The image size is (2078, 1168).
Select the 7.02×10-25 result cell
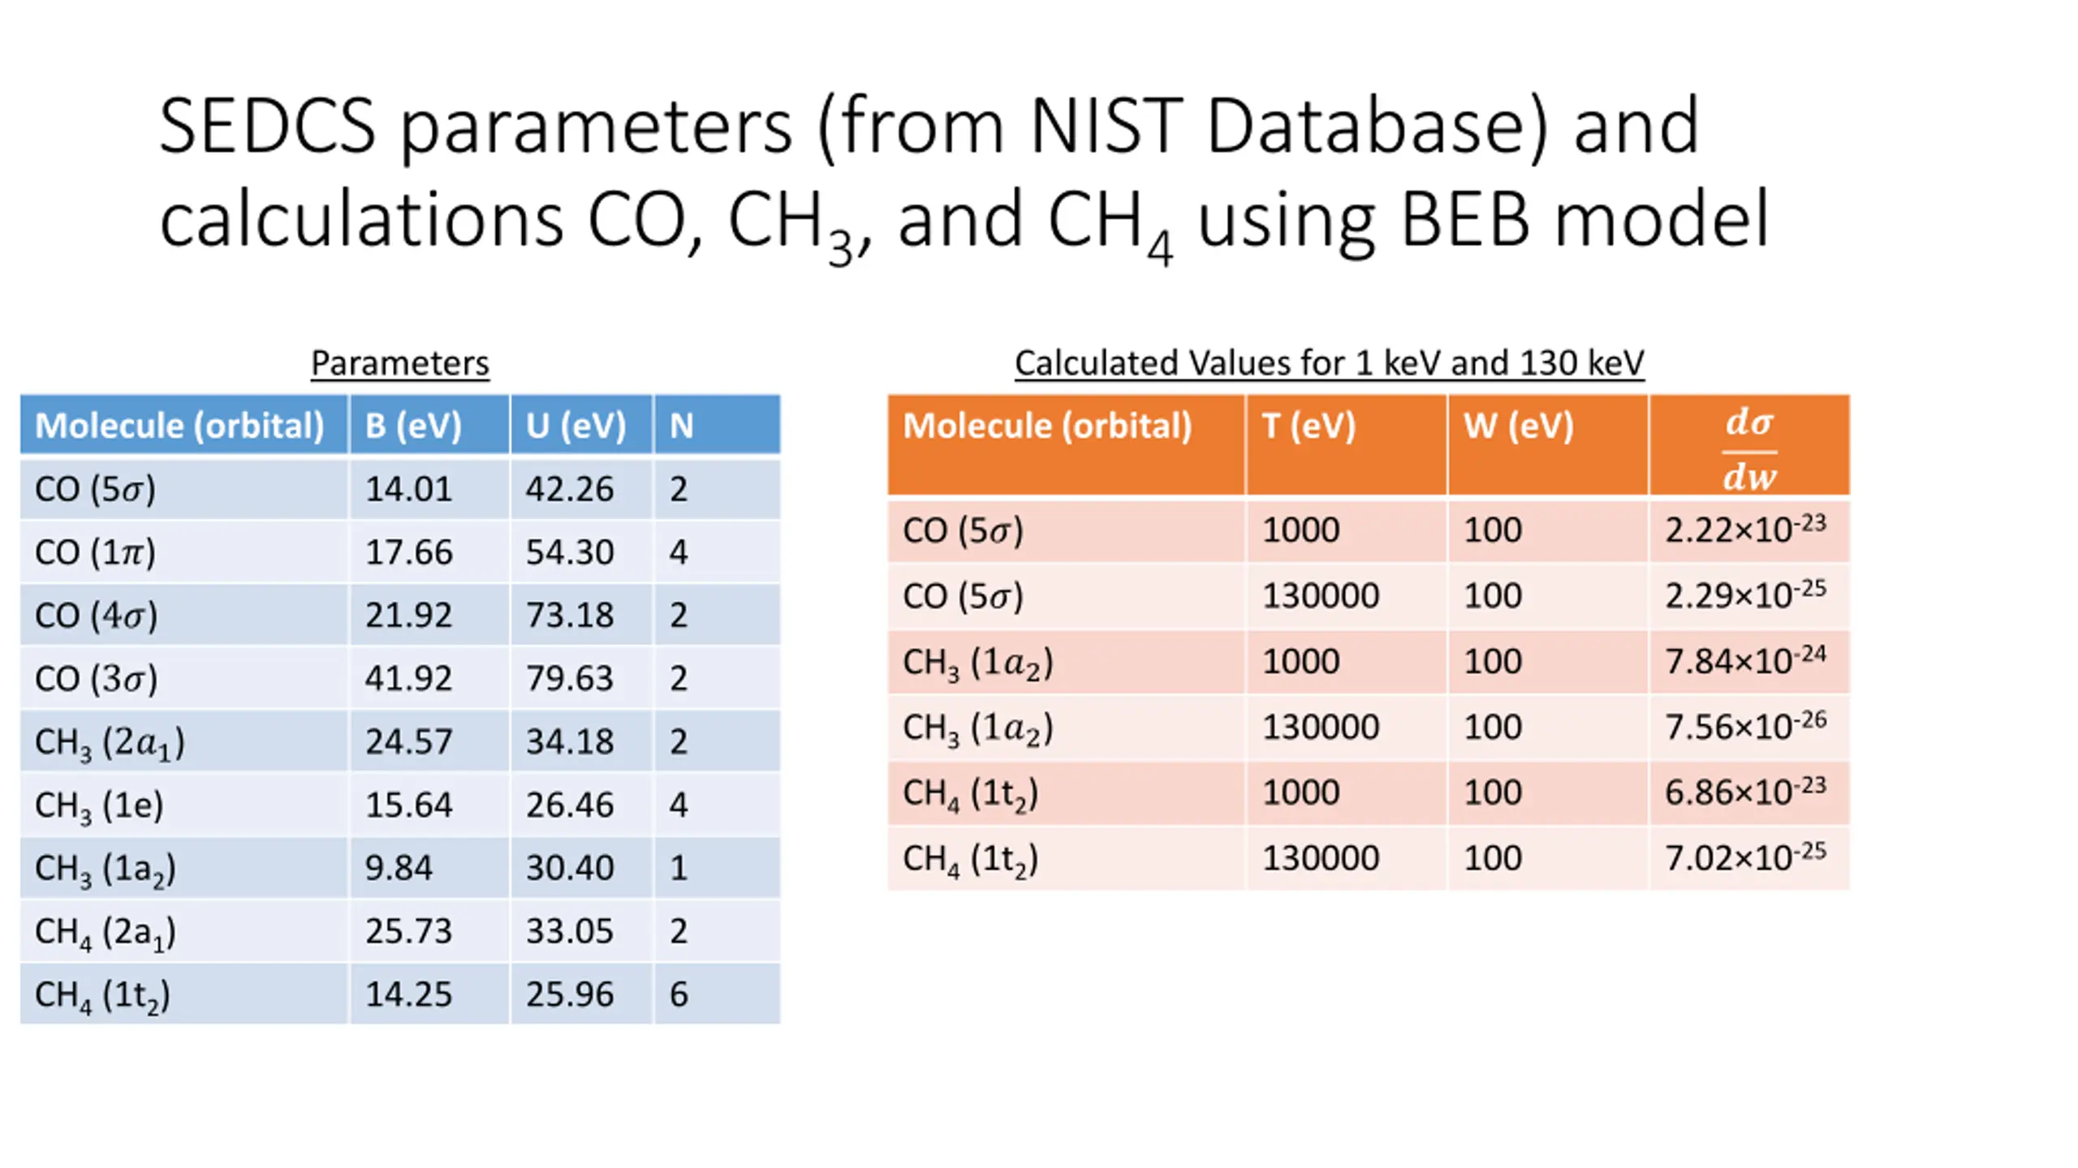(x=1750, y=858)
